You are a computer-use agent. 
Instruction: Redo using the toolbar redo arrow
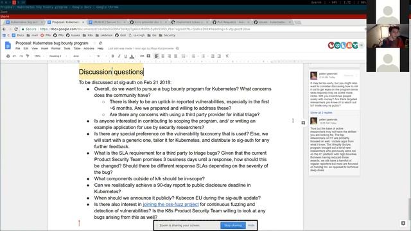pos(21,56)
